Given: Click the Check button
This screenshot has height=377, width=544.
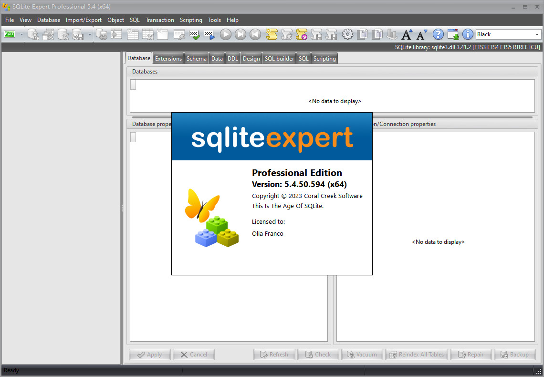Looking at the screenshot, I should (318, 355).
